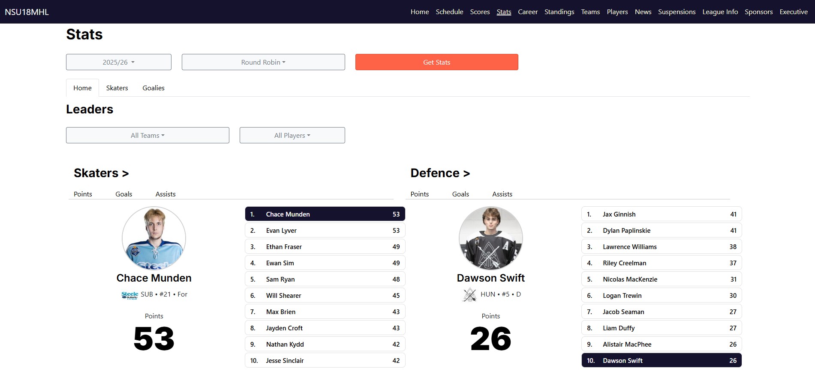Image resolution: width=815 pixels, height=377 pixels.
Task: Select Jax Ginnish defence row
Action: coord(662,214)
